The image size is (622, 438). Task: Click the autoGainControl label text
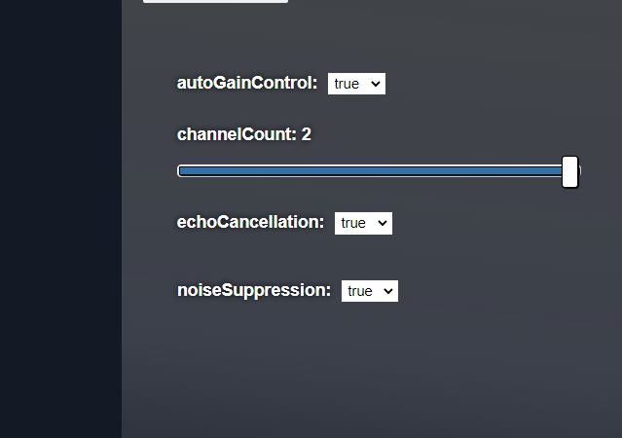coord(247,84)
